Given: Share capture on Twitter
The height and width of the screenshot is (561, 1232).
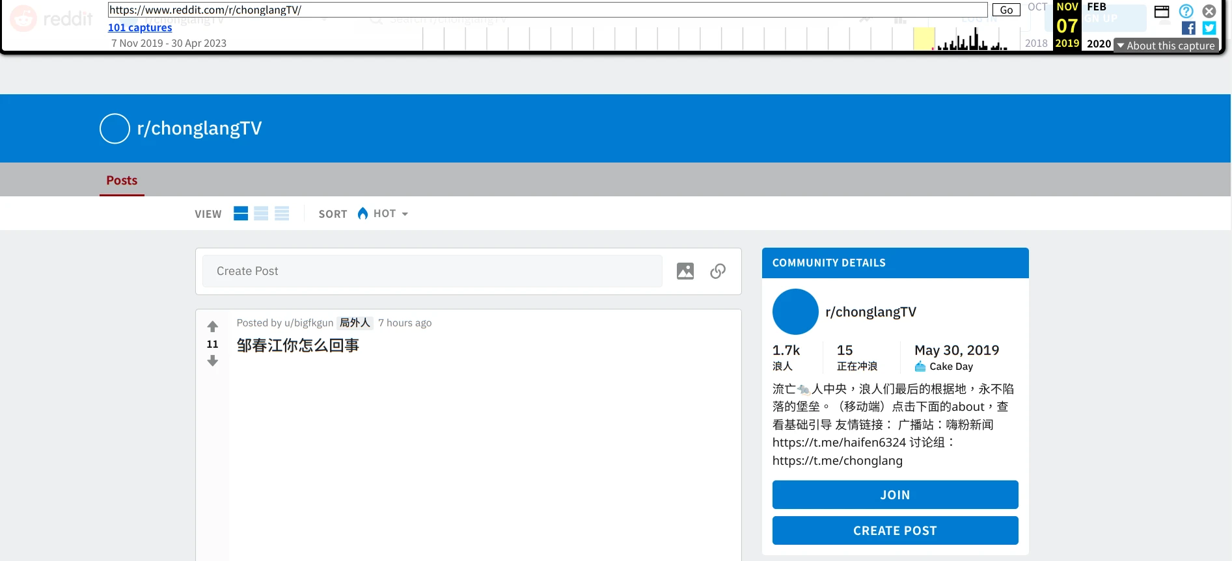Looking at the screenshot, I should tap(1209, 28).
